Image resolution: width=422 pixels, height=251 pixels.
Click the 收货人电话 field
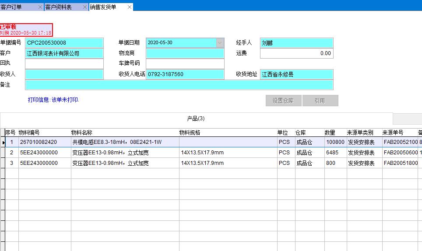[x=185, y=74]
